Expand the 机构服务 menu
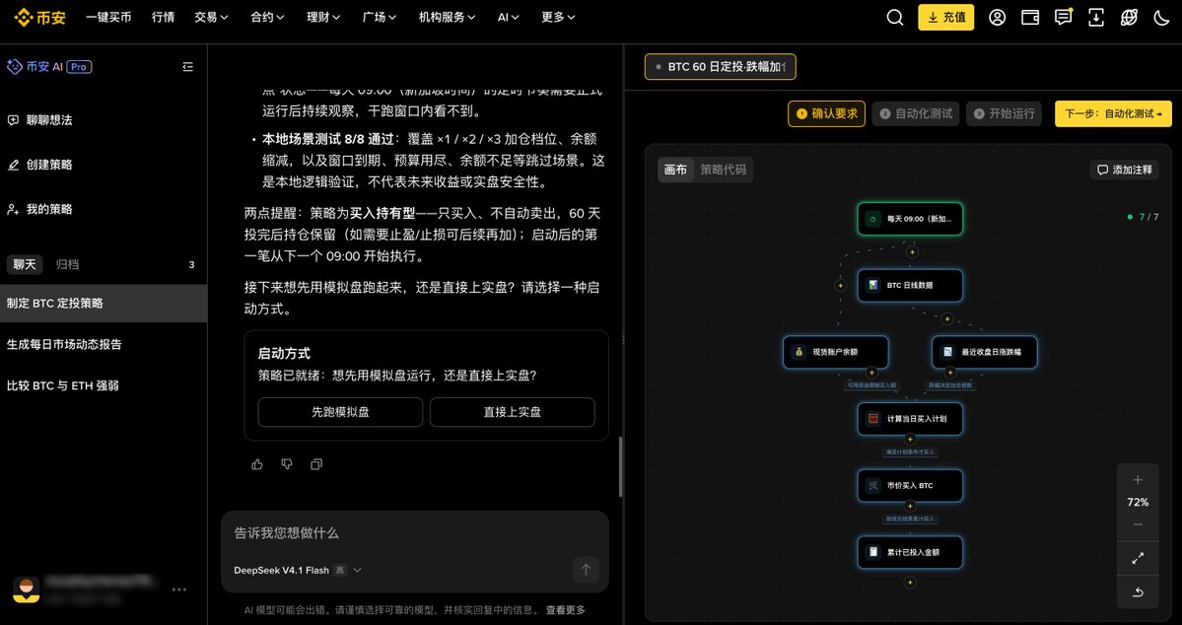This screenshot has height=625, width=1182. [x=447, y=18]
